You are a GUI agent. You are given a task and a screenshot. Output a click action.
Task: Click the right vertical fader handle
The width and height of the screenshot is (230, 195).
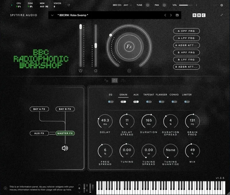tap(96, 46)
